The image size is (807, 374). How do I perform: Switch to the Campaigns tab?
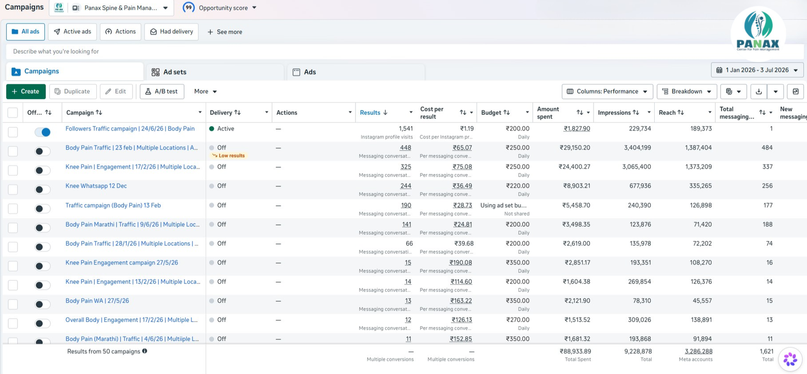[x=75, y=72]
